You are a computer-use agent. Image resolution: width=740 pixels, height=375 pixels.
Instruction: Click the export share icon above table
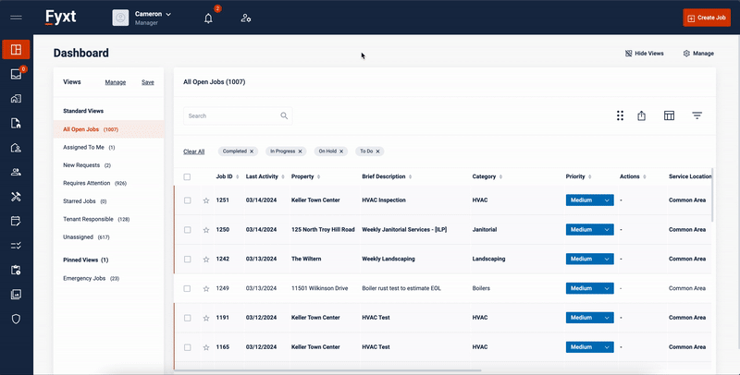tap(641, 115)
